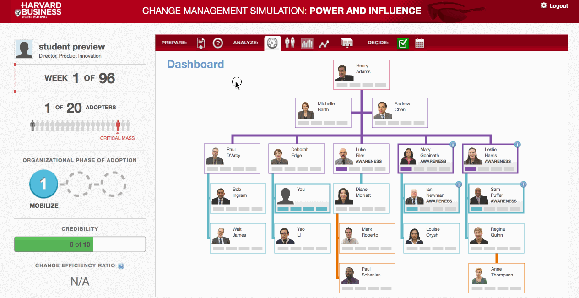Open the line graph analysis icon
The image size is (579, 298).
[x=324, y=43]
